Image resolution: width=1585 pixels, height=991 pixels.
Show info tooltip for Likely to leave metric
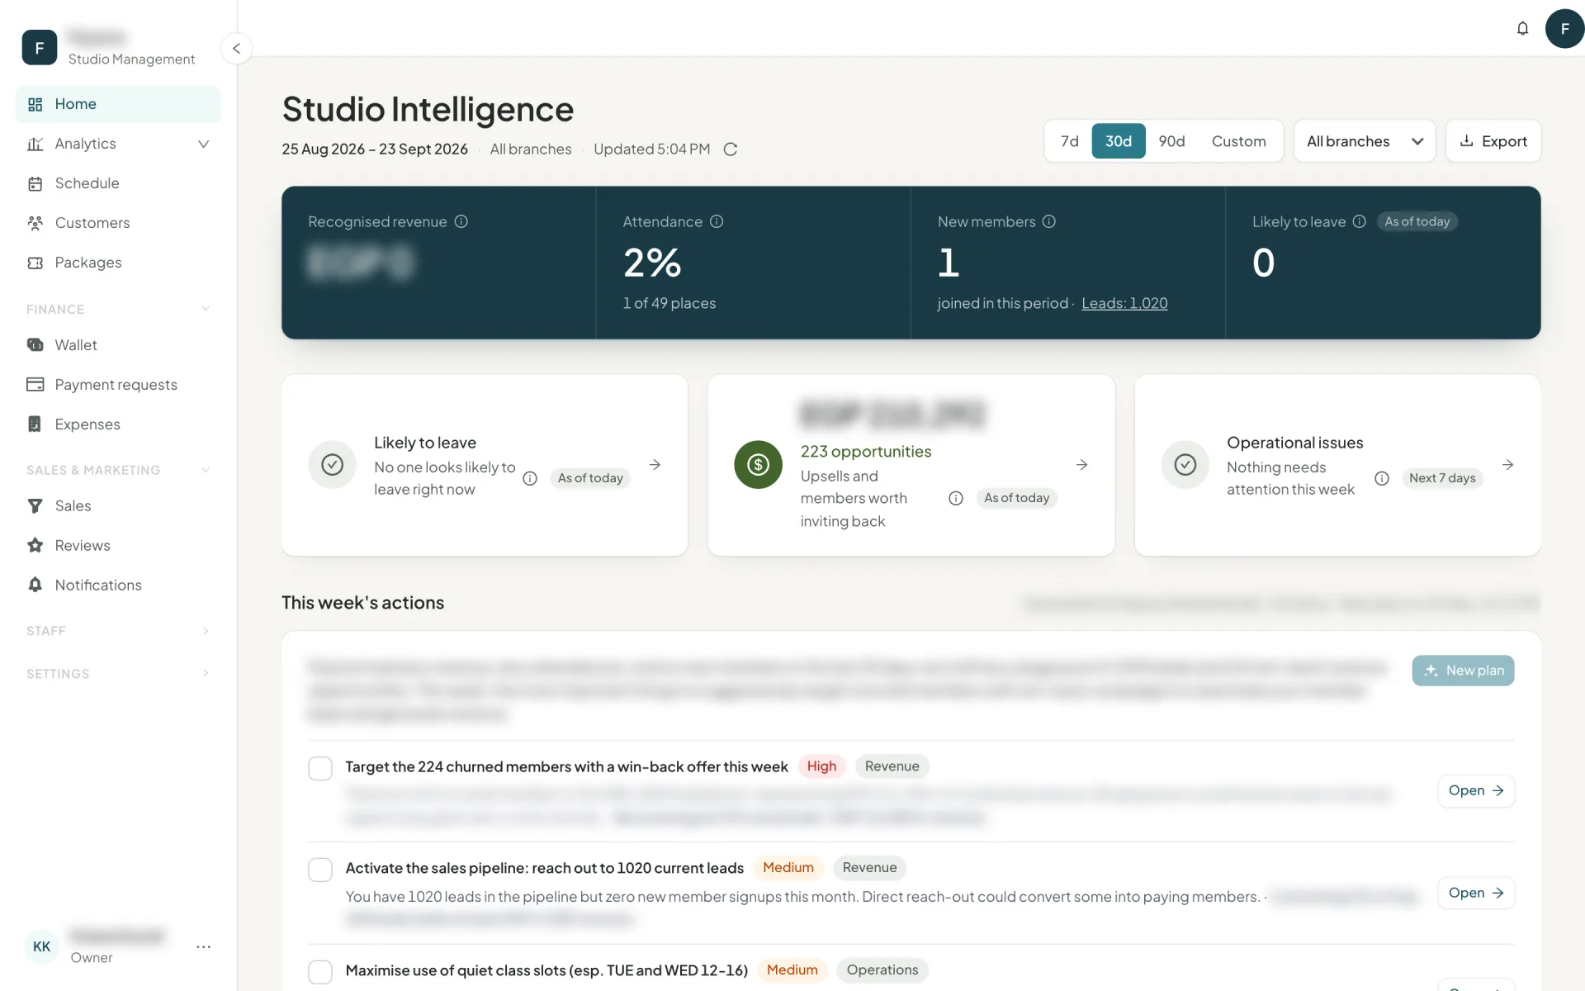(1360, 221)
